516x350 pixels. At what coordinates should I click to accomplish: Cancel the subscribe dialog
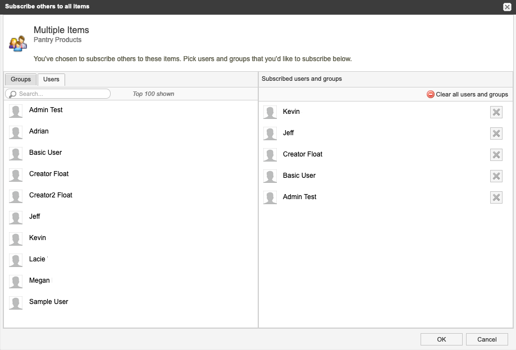[487, 339]
